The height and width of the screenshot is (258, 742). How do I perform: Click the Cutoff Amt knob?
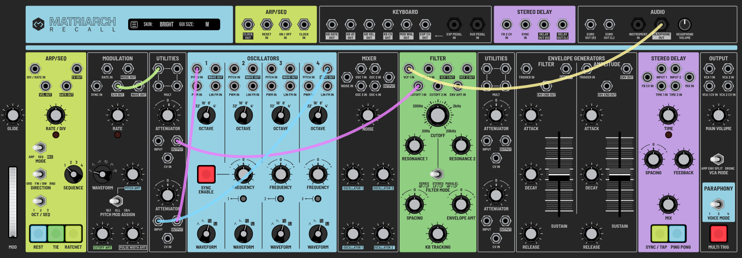point(102,234)
